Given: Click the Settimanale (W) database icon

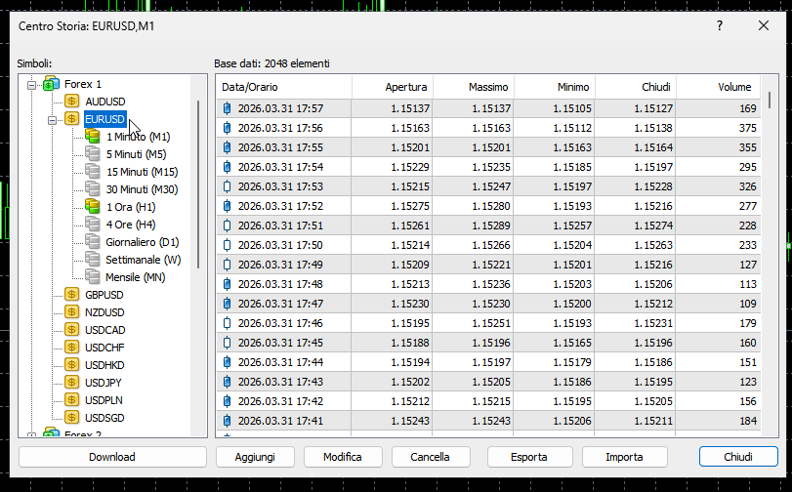Looking at the screenshot, I should coord(92,259).
